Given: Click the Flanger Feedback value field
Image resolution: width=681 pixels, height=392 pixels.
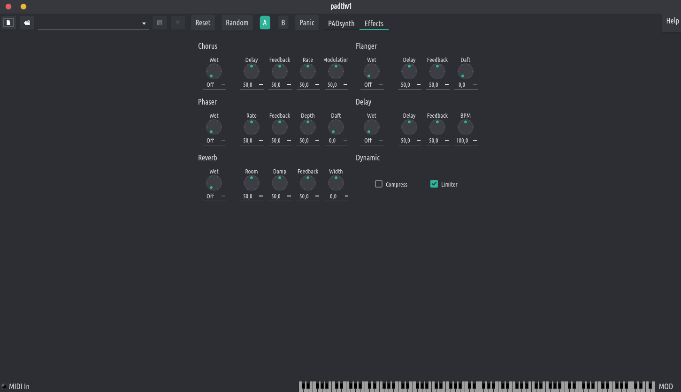Looking at the screenshot, I should (434, 85).
